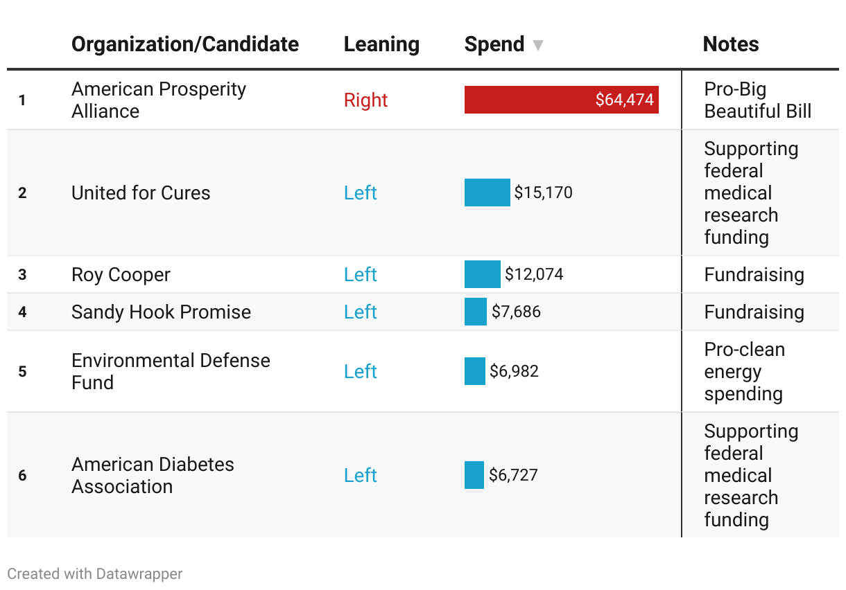
Task: Open the Created with Datawrapper link
Action: (x=95, y=574)
